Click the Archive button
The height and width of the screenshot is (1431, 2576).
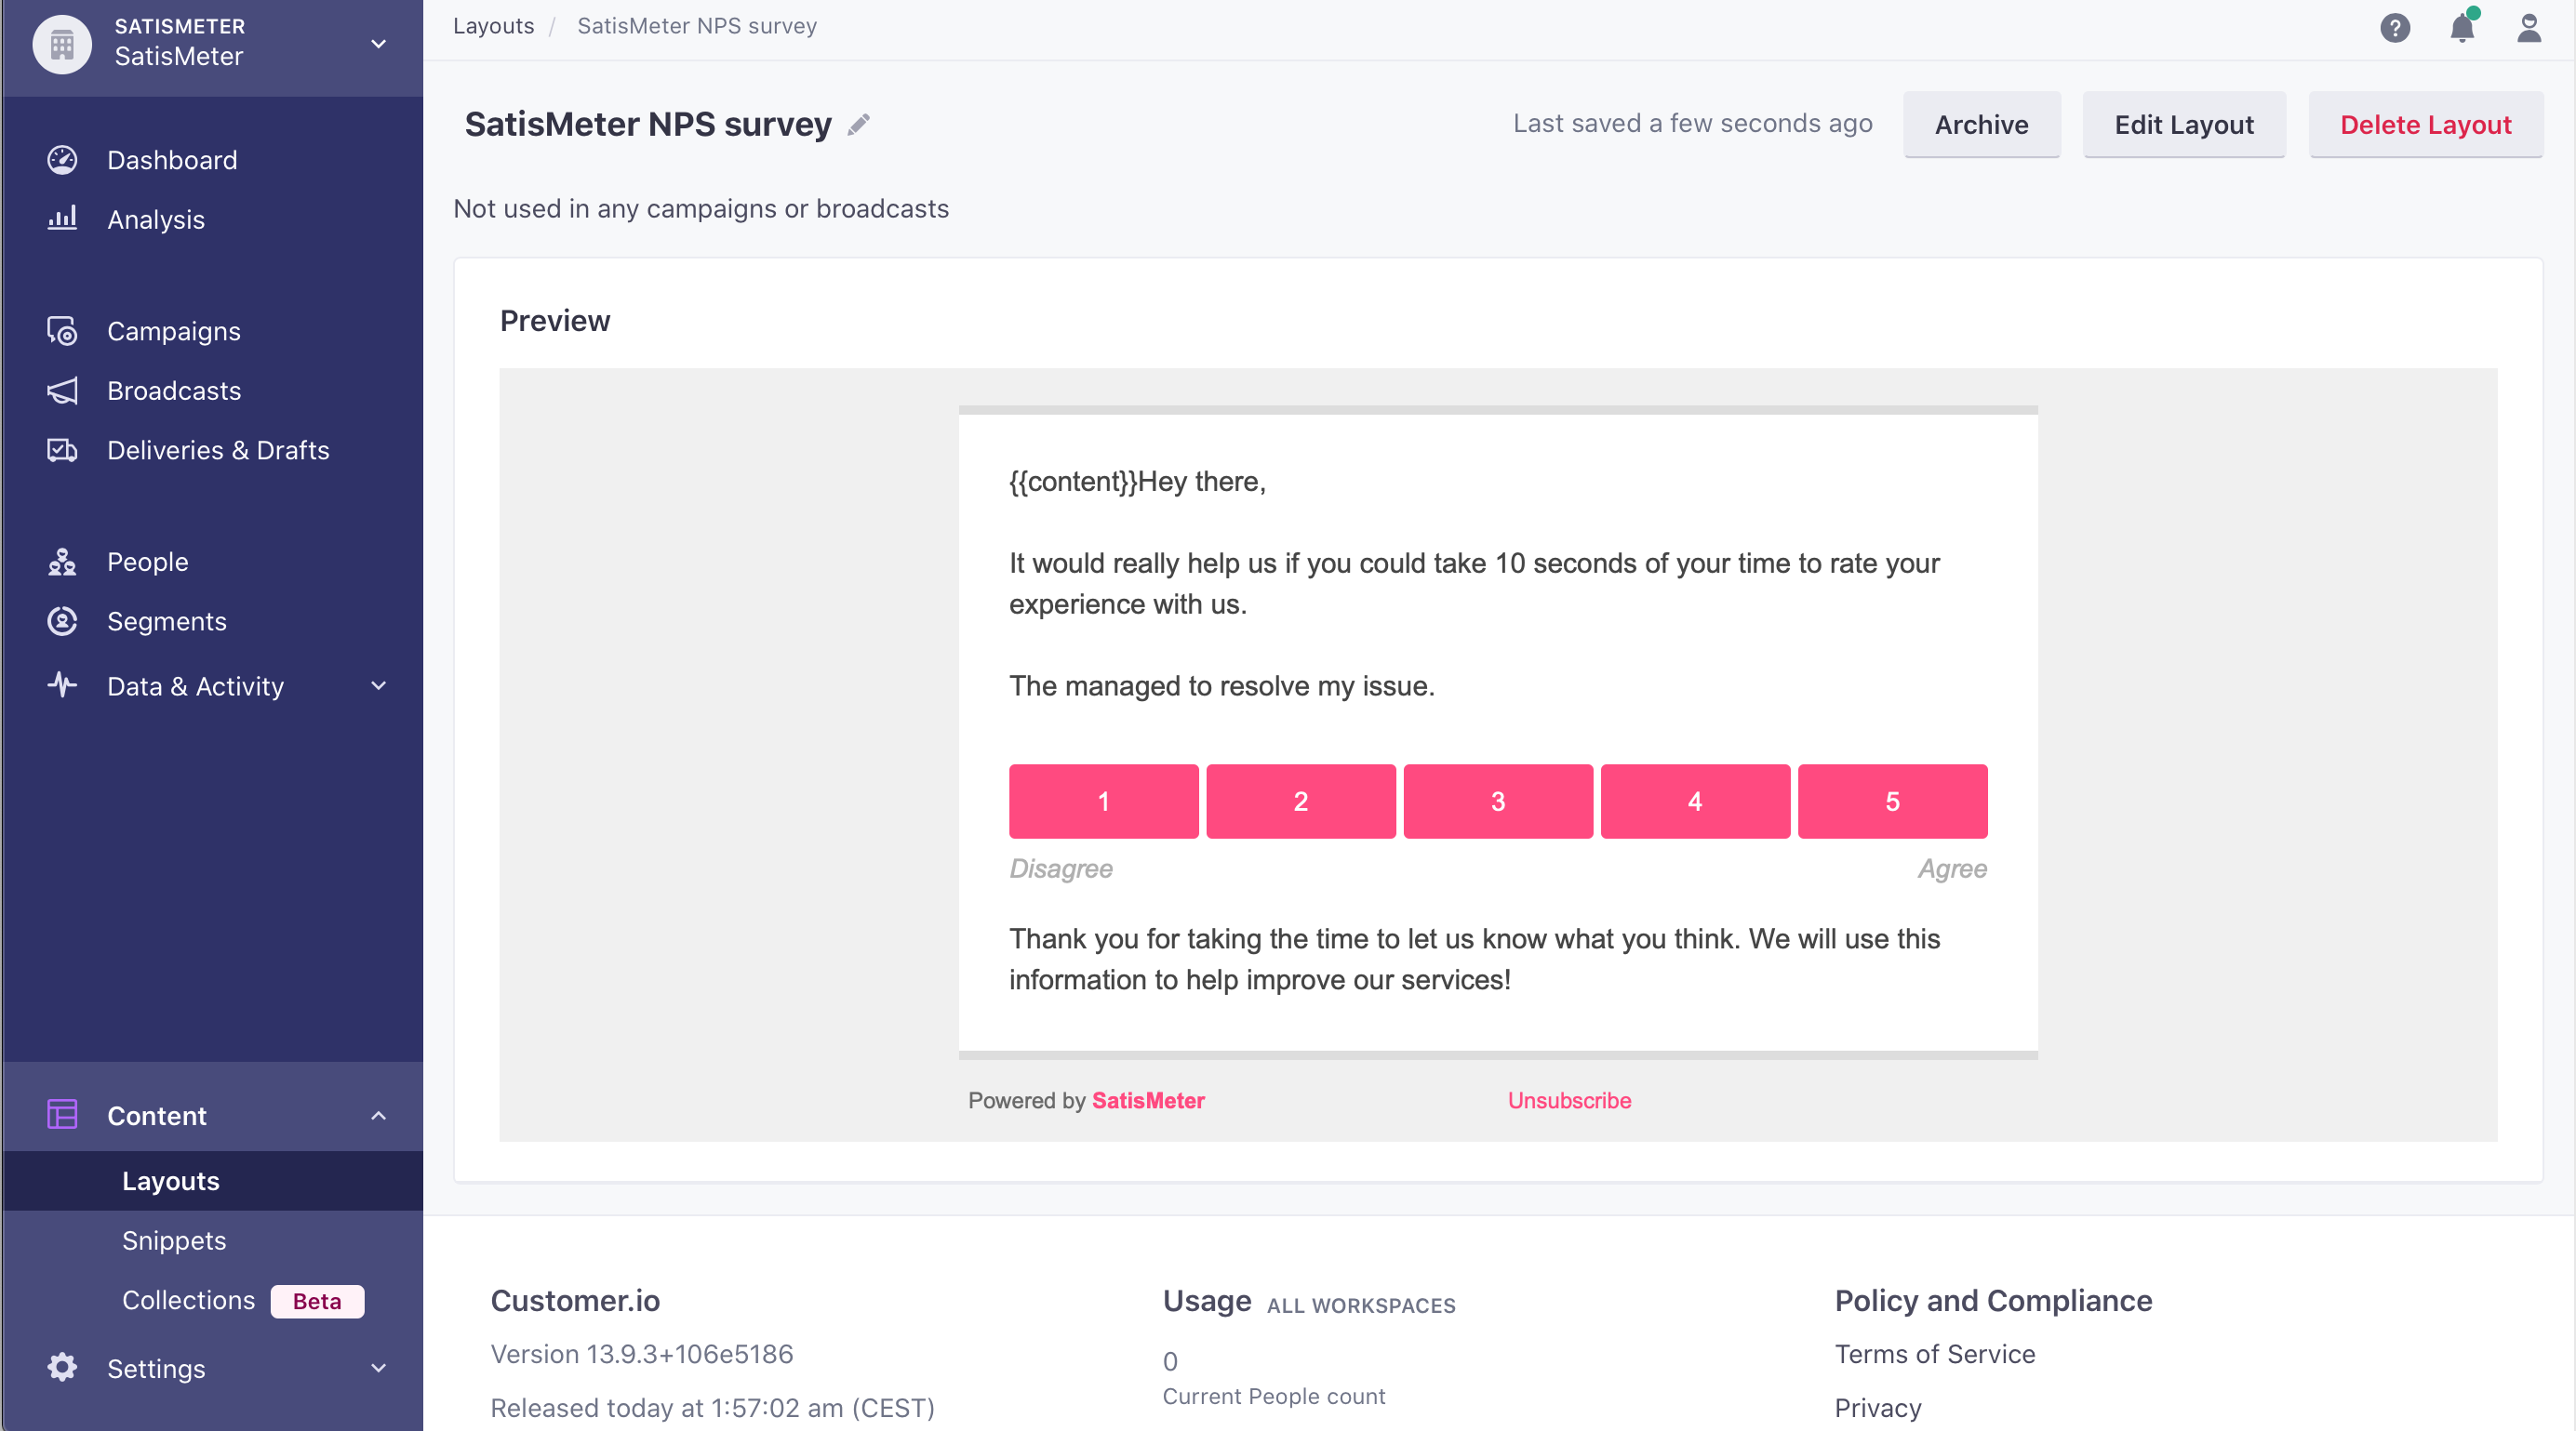tap(1981, 124)
